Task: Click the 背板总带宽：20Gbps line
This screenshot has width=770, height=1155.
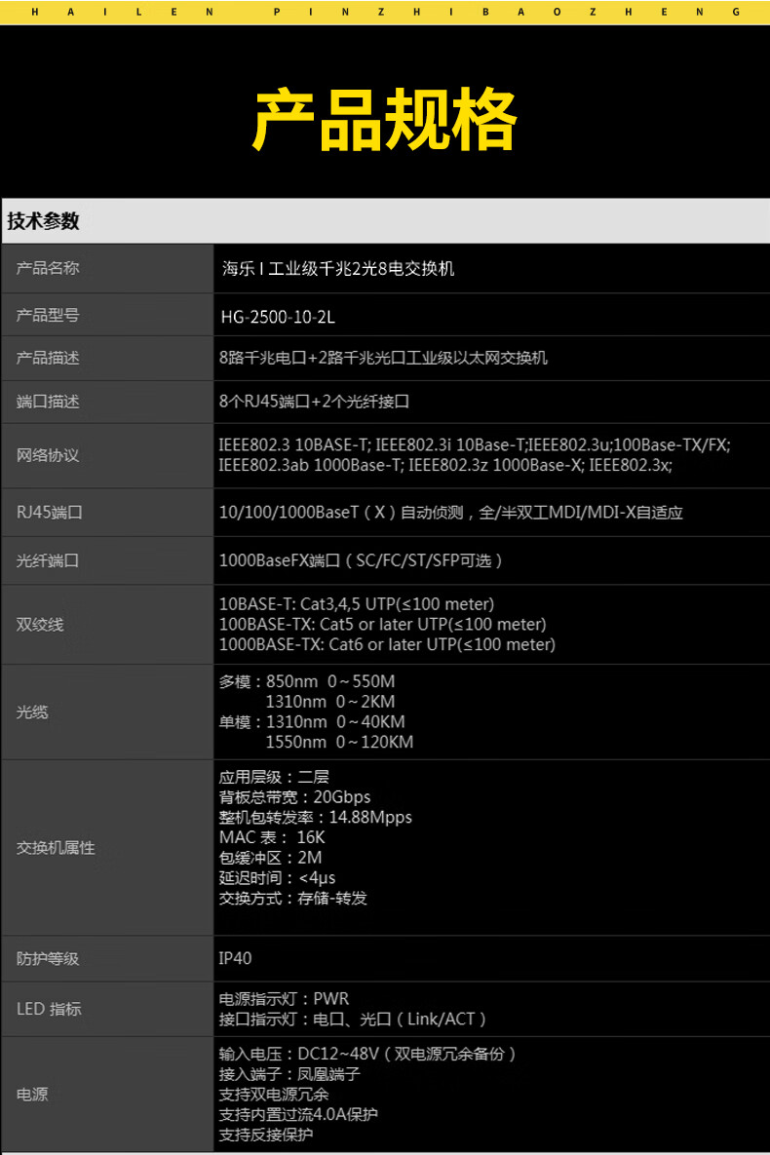Action: 294,797
